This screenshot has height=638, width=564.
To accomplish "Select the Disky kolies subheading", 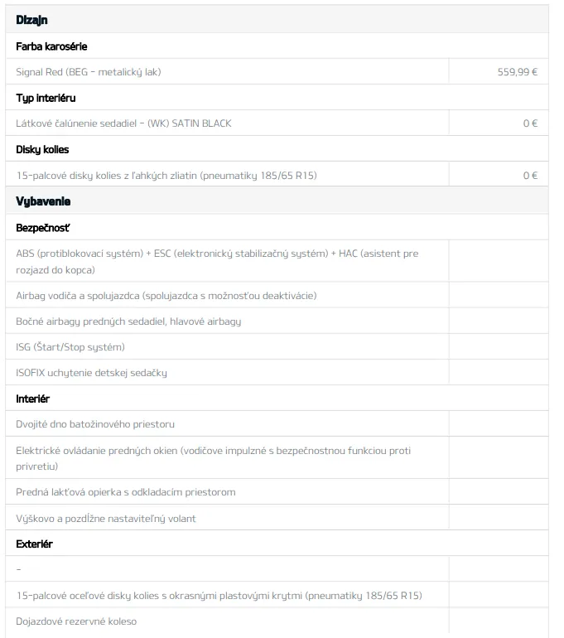I will pyautogui.click(x=42, y=150).
